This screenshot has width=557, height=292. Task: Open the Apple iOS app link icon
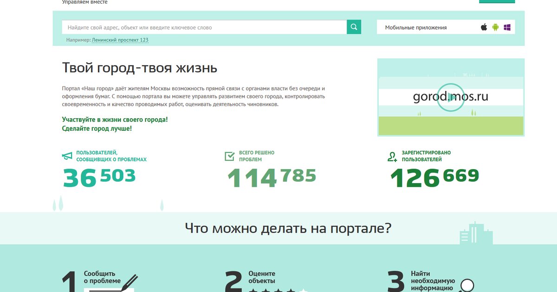click(x=484, y=27)
